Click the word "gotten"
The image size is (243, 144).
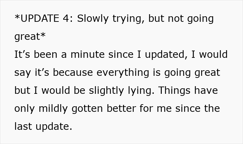pos(86,109)
